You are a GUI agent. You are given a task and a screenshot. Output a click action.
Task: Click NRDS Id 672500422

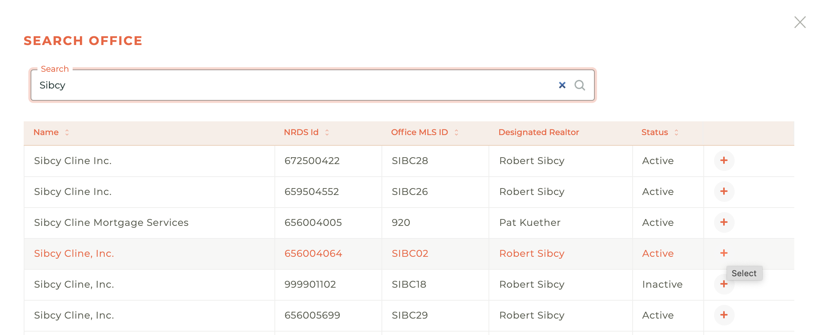click(312, 161)
